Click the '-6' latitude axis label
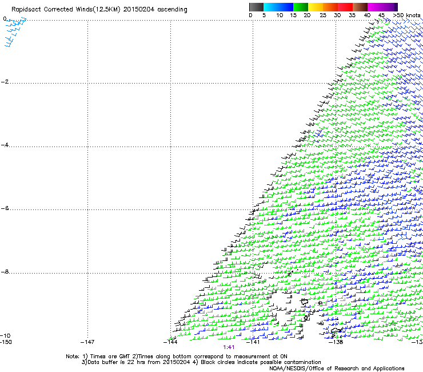The width and height of the screenshot is (423, 372). click(5, 208)
